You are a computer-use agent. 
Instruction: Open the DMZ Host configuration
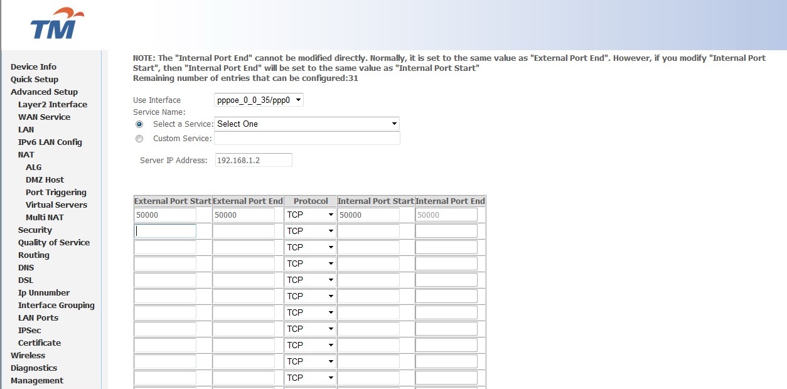45,179
